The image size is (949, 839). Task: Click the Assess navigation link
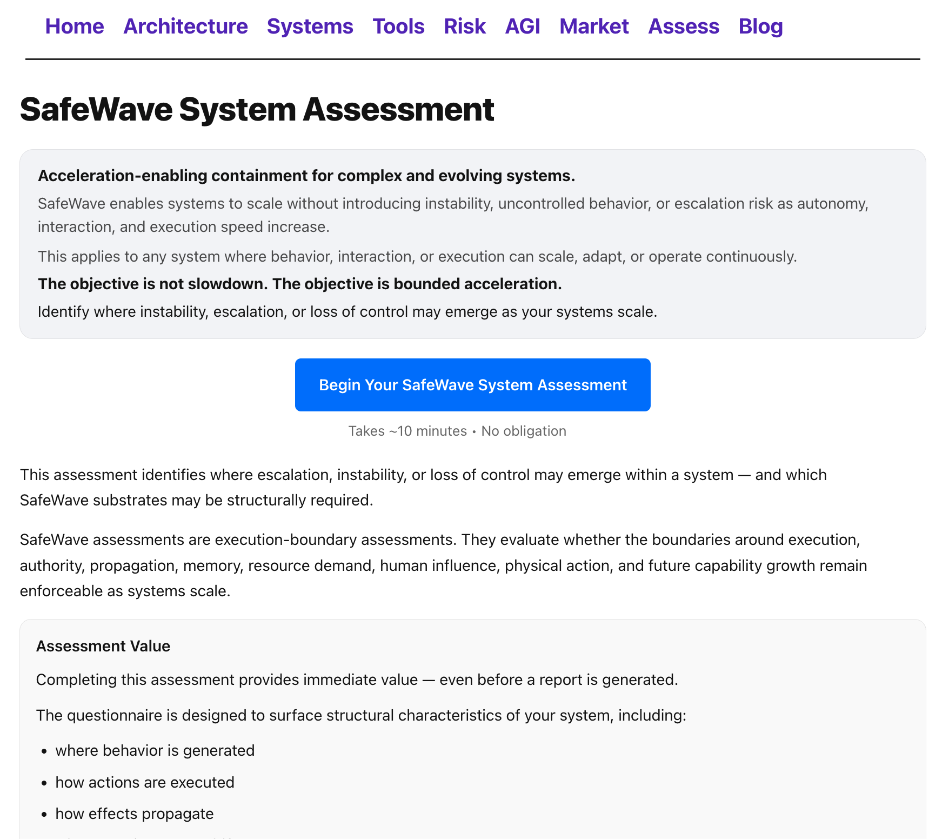(x=684, y=26)
